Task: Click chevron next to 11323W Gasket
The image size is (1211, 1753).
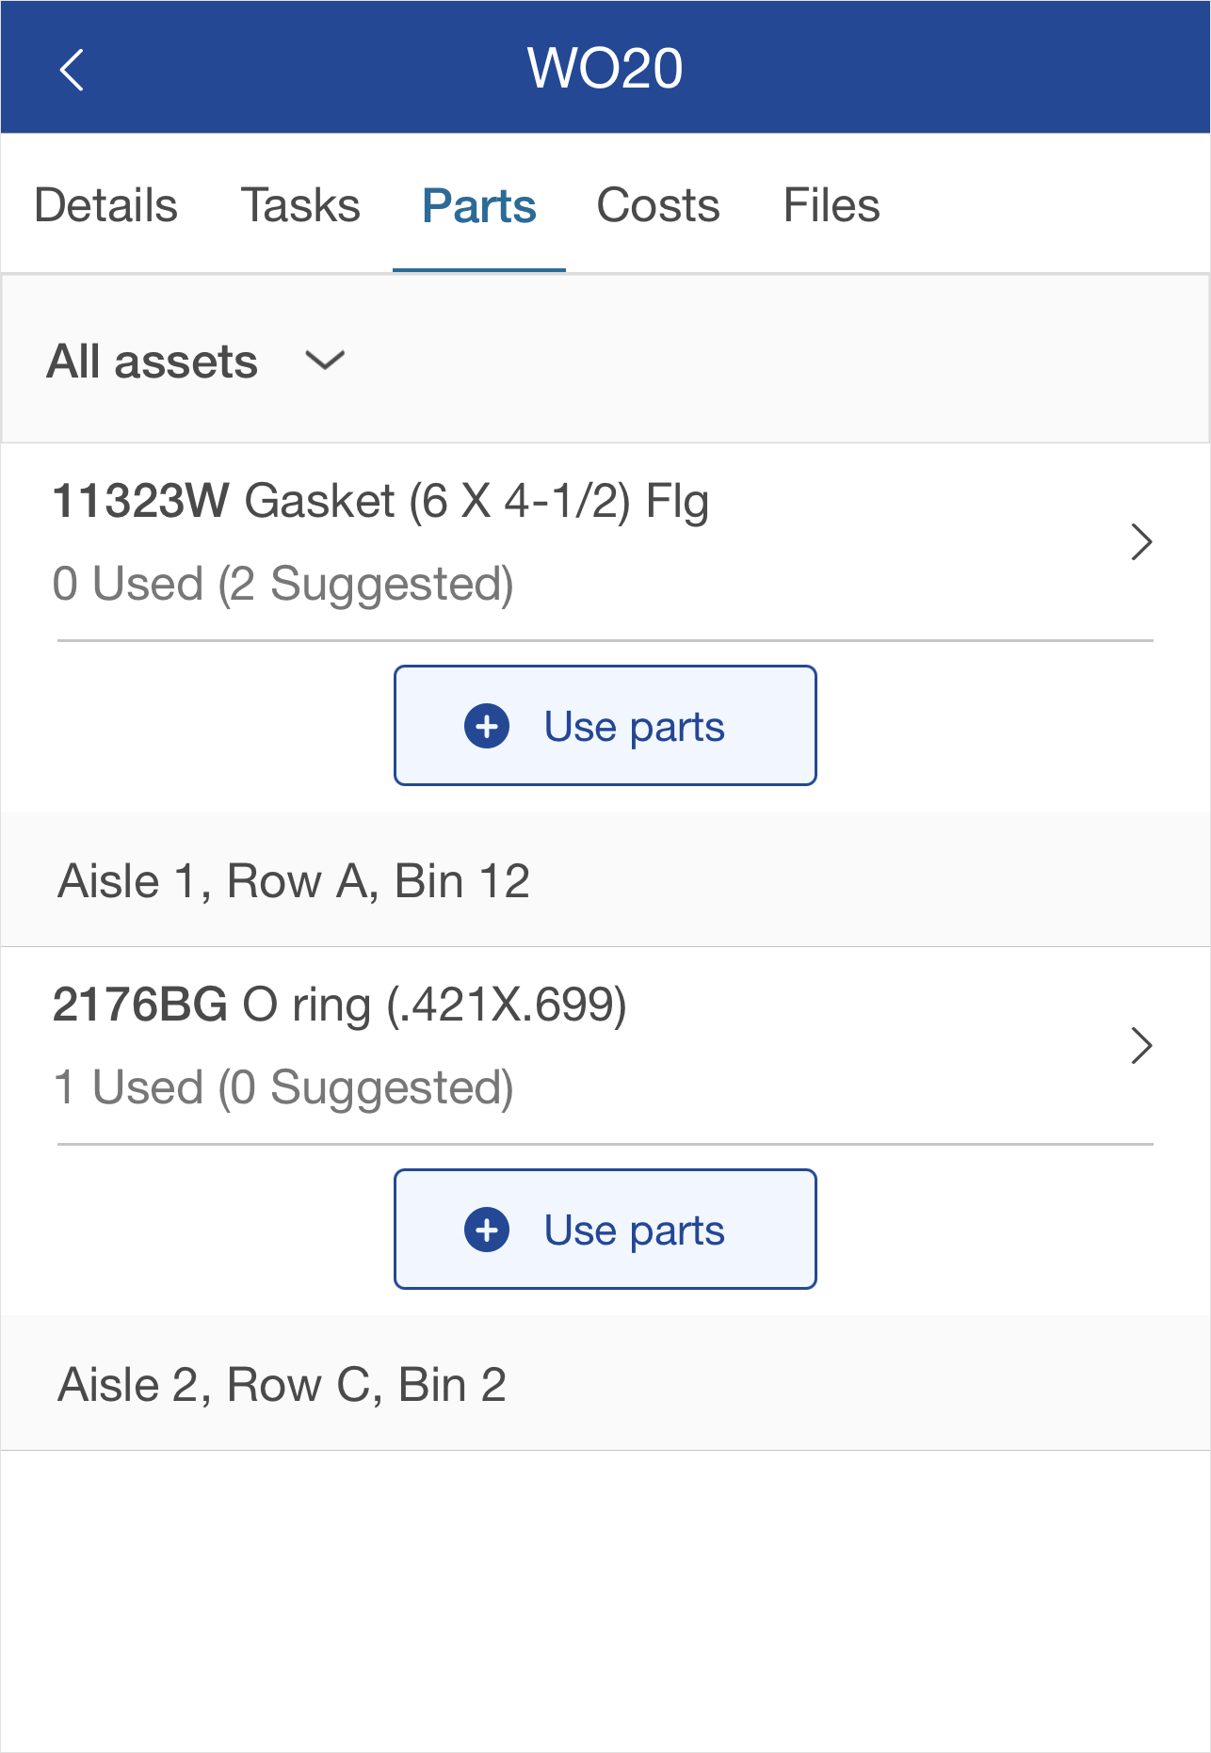Action: coord(1141,542)
